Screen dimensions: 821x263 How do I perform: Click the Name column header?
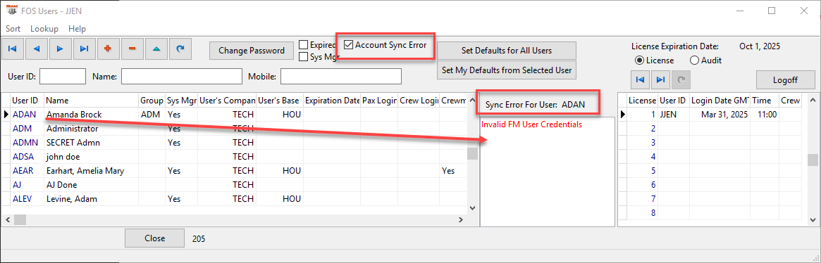coord(91,100)
